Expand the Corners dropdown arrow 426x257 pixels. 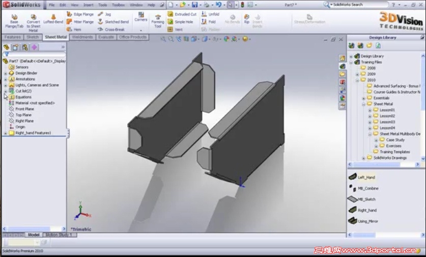(141, 30)
